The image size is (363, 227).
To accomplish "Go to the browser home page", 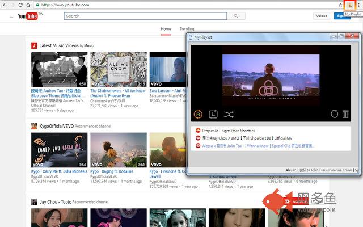I will pos(28,5).
